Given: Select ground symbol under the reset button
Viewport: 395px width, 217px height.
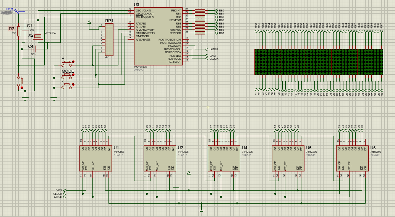Looking at the screenshot, I should [25, 98].
